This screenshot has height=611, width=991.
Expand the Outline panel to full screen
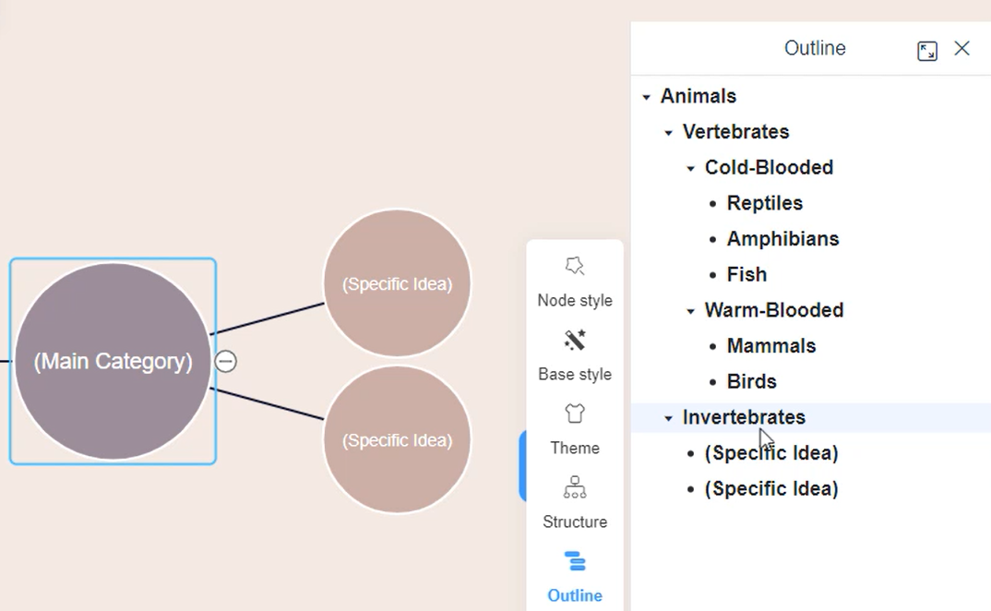point(927,49)
